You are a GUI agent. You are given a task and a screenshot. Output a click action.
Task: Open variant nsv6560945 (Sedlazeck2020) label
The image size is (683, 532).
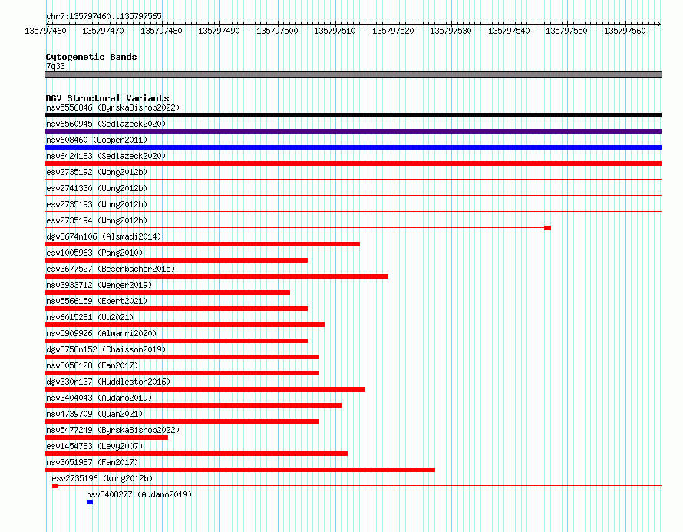coord(106,124)
